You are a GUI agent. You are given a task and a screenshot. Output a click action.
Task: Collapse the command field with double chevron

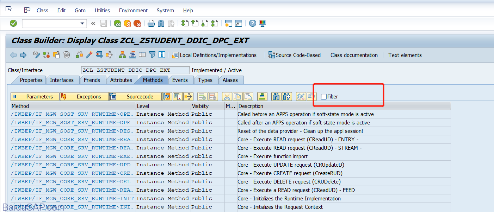click(x=93, y=24)
